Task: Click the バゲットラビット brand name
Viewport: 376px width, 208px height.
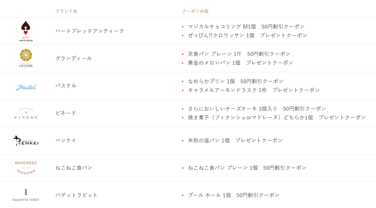Action: (77, 195)
